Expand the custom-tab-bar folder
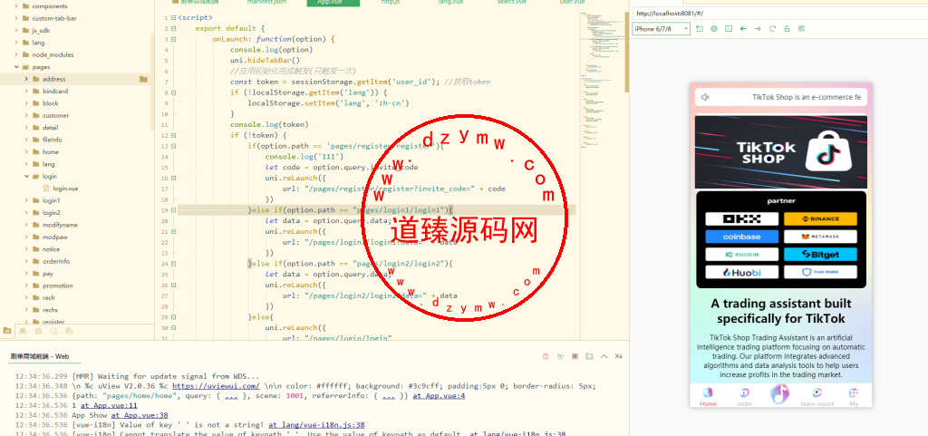928x436 pixels. pos(16,18)
